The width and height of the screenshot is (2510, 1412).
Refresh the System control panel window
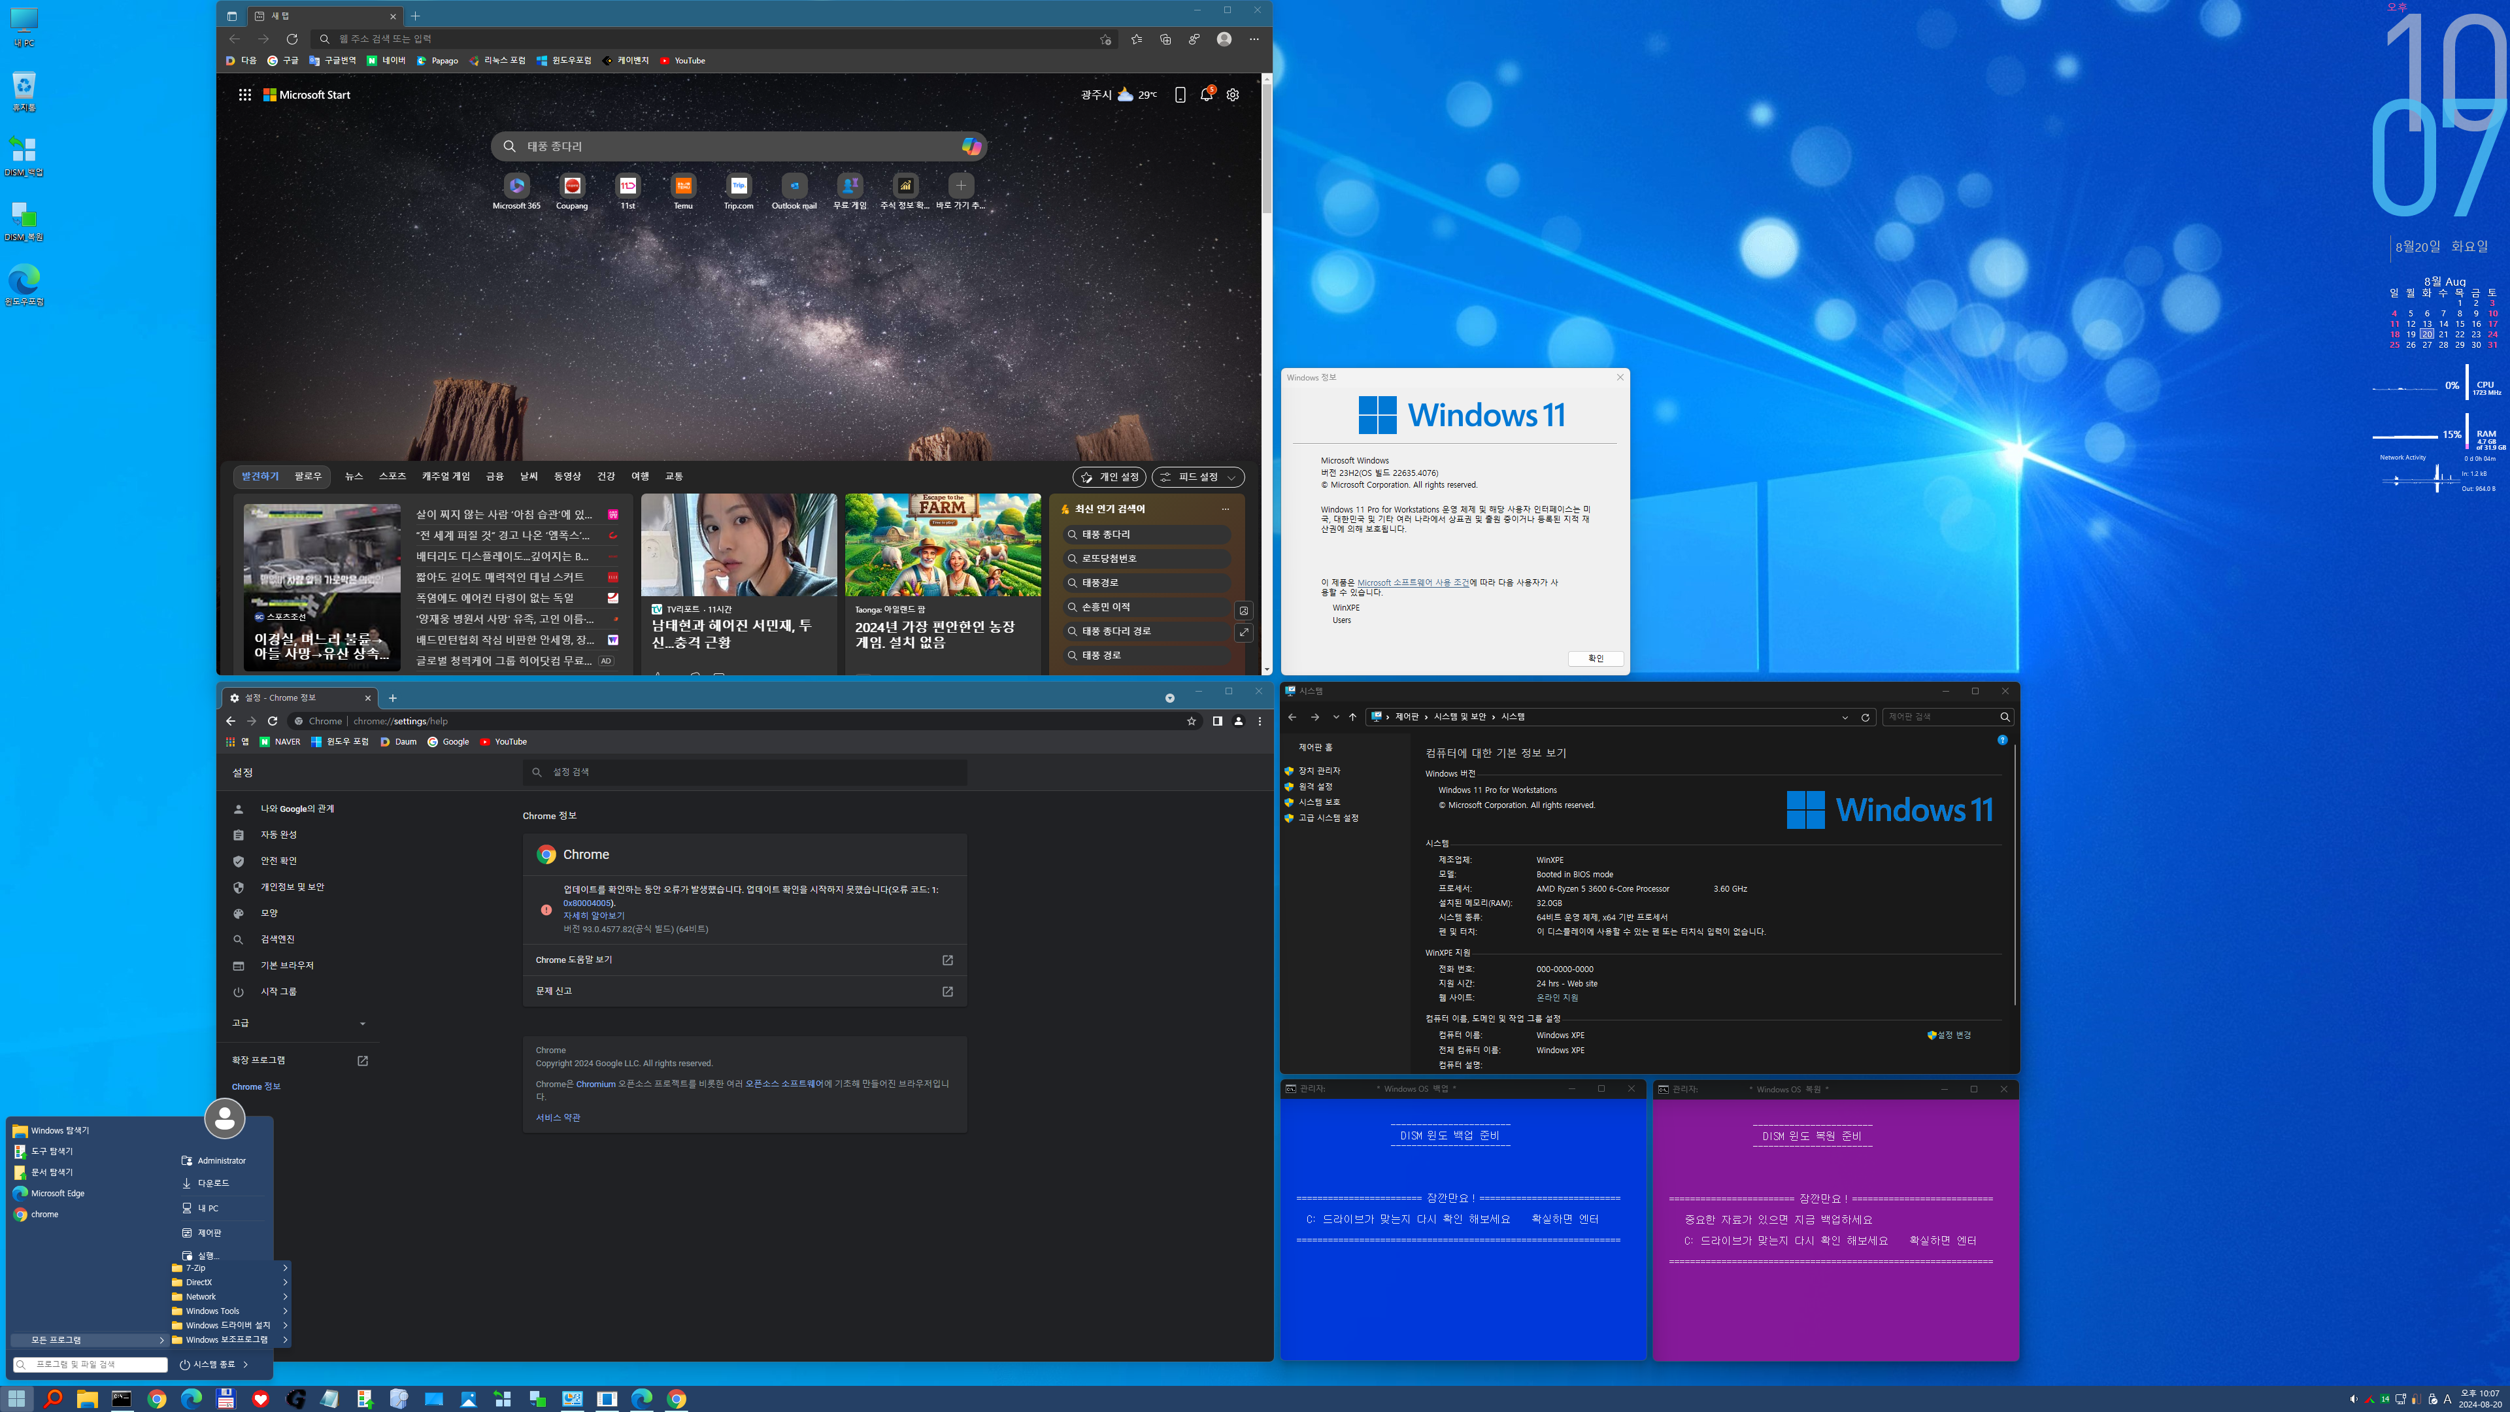(1865, 717)
